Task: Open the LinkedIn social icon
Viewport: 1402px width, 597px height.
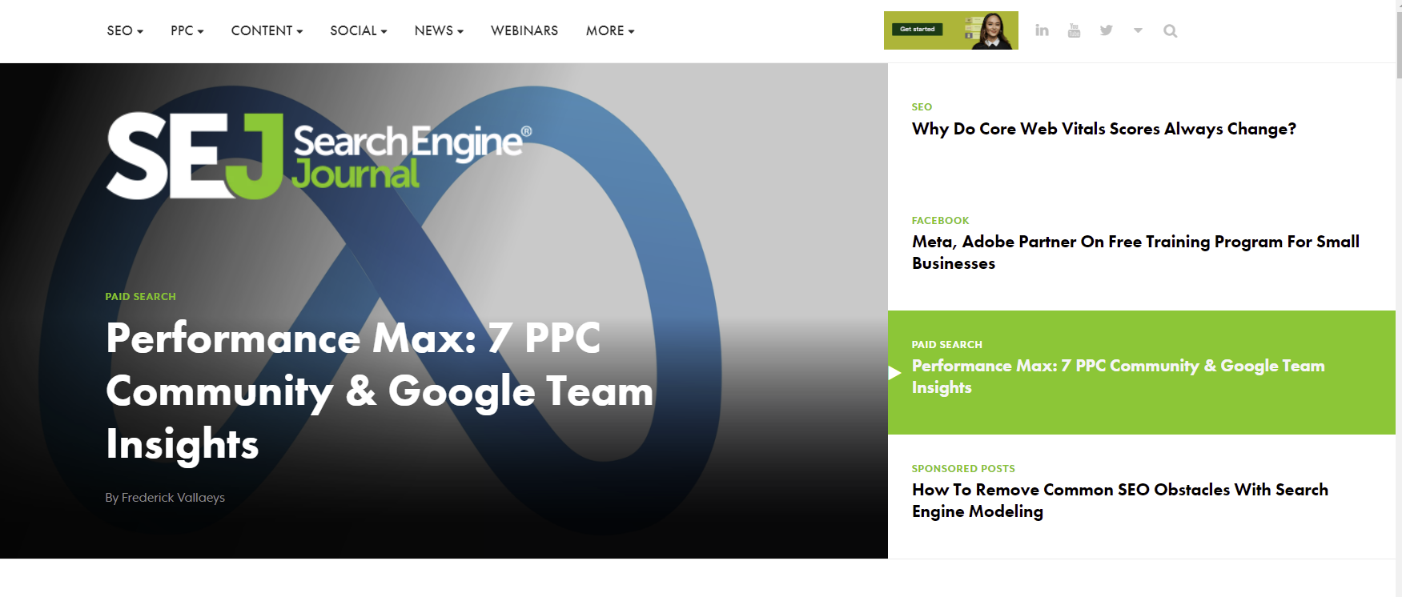Action: click(1042, 30)
